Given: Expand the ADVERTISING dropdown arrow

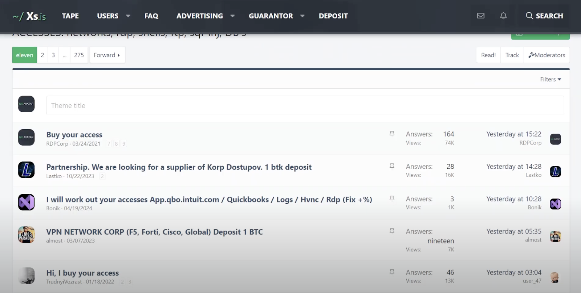Looking at the screenshot, I should click(232, 16).
